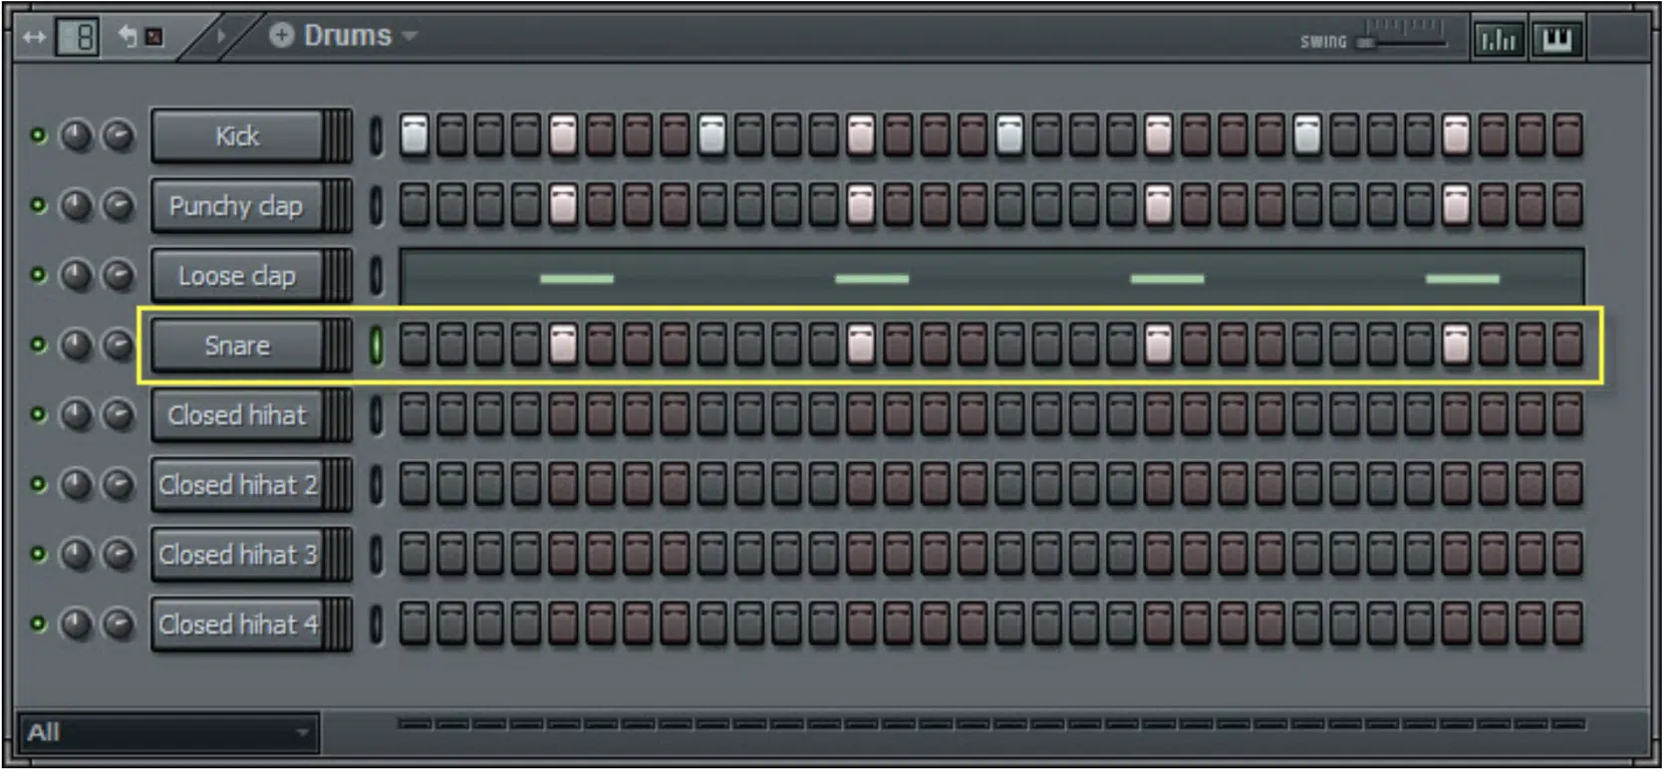
Task: Click the Snare pan knob
Action: [x=77, y=345]
